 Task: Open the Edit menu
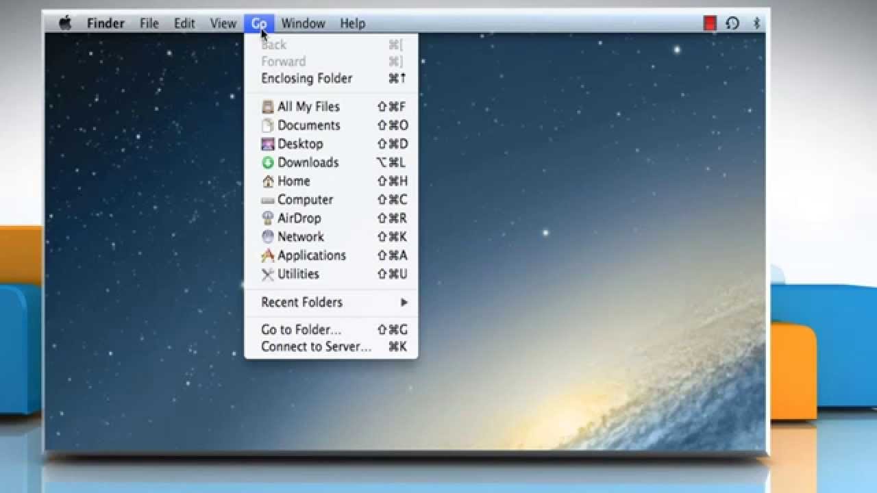click(x=184, y=23)
